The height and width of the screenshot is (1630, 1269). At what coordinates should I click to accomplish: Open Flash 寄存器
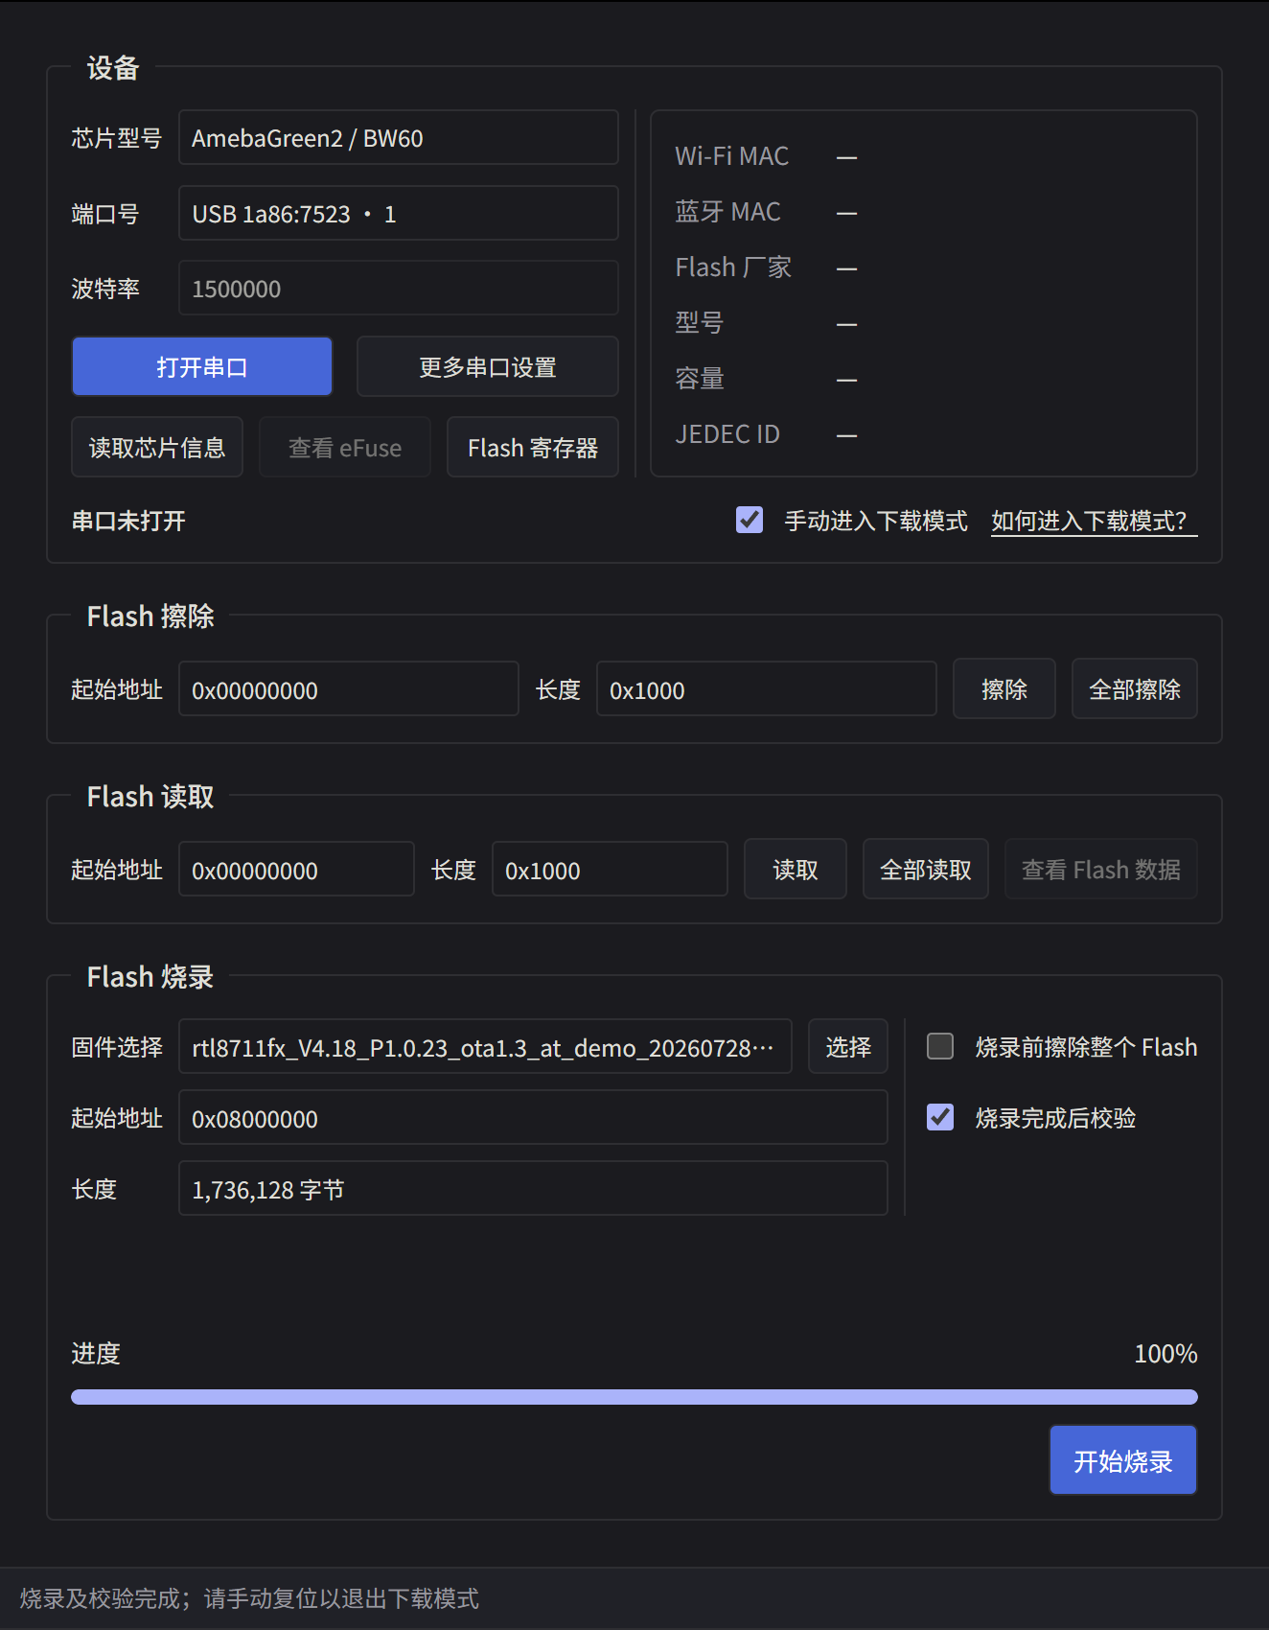pos(533,448)
